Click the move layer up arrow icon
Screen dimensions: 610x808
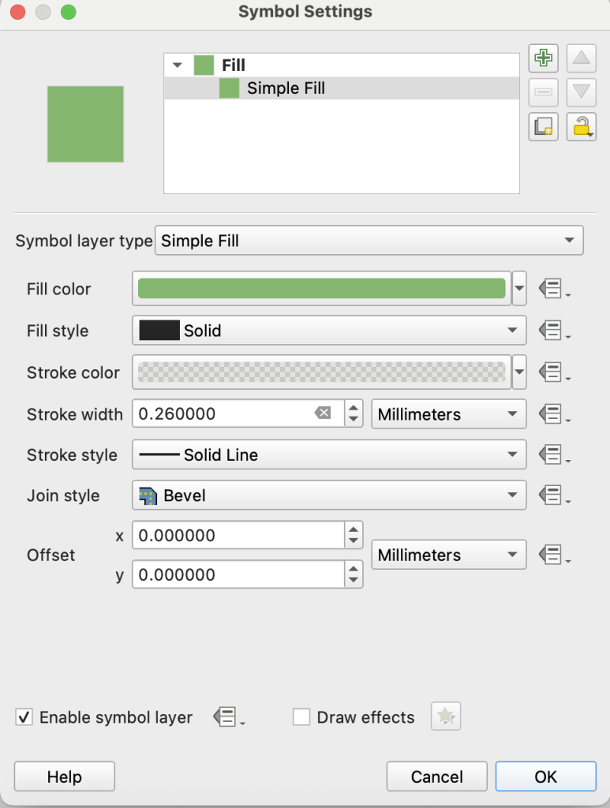(581, 58)
